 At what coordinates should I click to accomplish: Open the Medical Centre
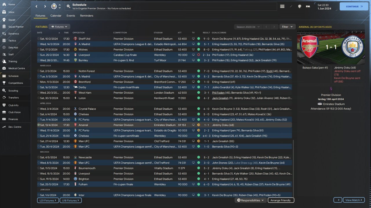(17, 68)
